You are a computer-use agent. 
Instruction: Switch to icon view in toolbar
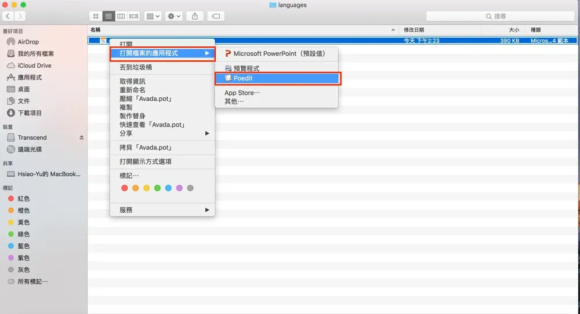[96, 16]
